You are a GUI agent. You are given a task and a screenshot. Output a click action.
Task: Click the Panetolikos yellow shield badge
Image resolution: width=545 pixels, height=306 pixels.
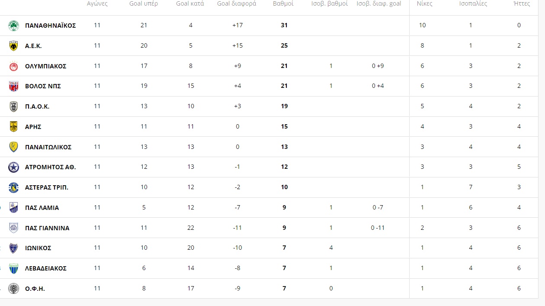[x=14, y=147]
